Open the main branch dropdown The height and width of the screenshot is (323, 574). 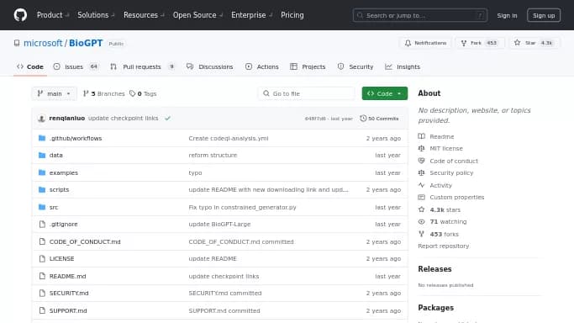pos(54,93)
